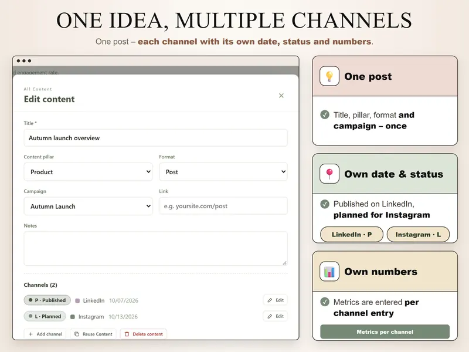469x352 pixels.
Task: Select the P · Published status badge
Action: [x=47, y=300]
